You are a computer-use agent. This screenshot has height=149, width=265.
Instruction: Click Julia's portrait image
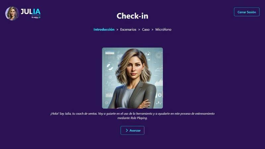(132, 78)
